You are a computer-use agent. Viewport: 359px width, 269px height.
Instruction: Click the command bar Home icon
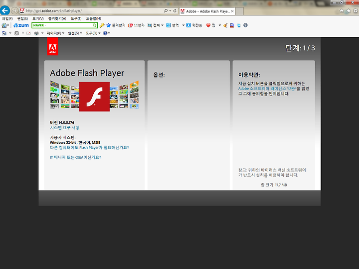[x=4, y=33]
